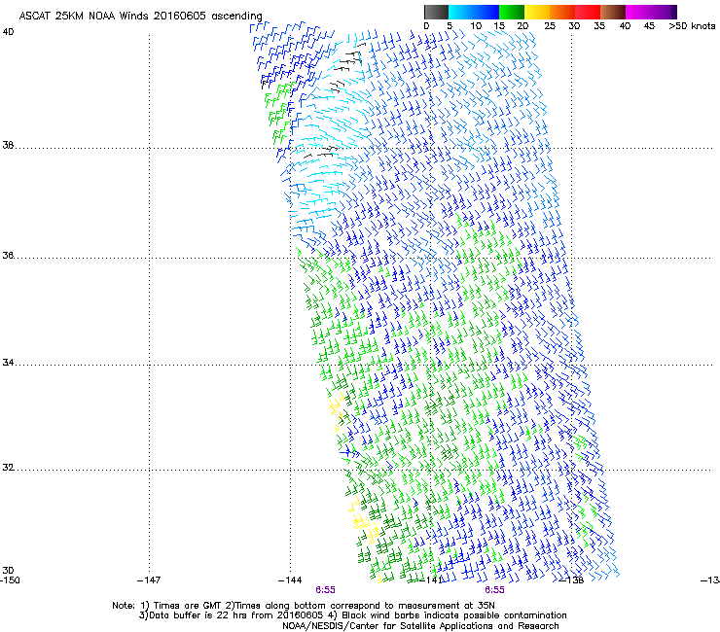
Task: Click the latitude axis label '36'
Action: pyautogui.click(x=8, y=255)
